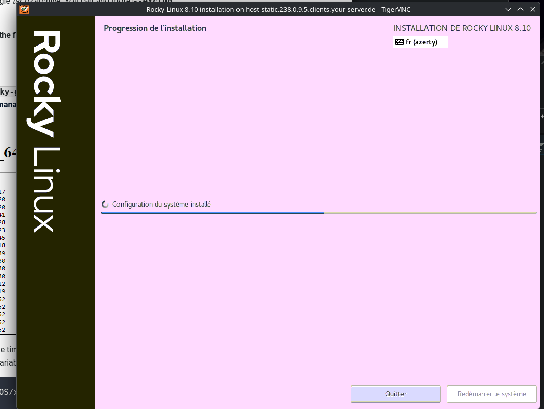Screen dimensions: 544x409
Task: Minimize the TigerVNC window
Action: (x=508, y=9)
